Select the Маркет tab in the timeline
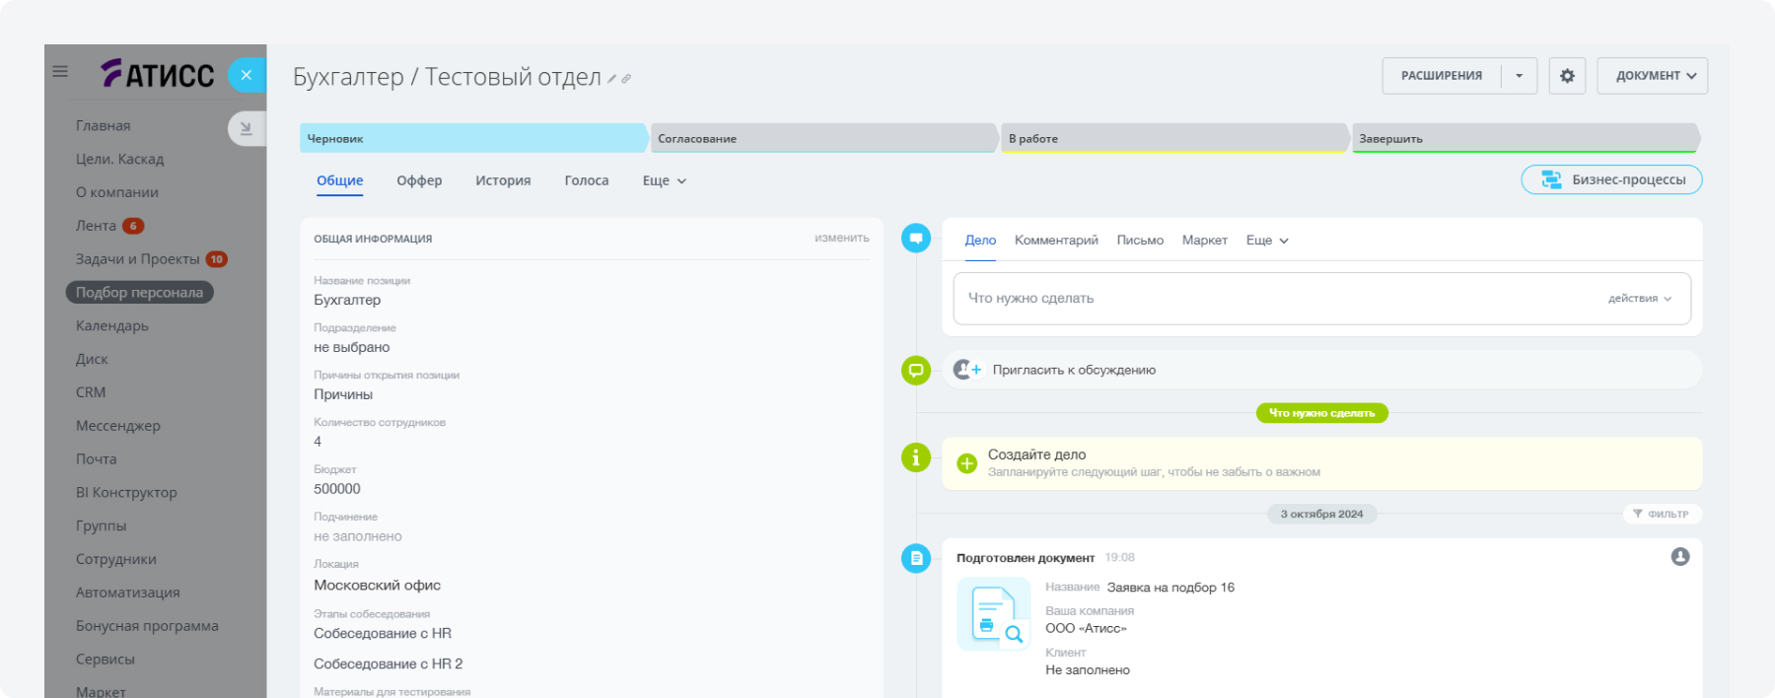This screenshot has height=698, width=1775. (x=1205, y=241)
